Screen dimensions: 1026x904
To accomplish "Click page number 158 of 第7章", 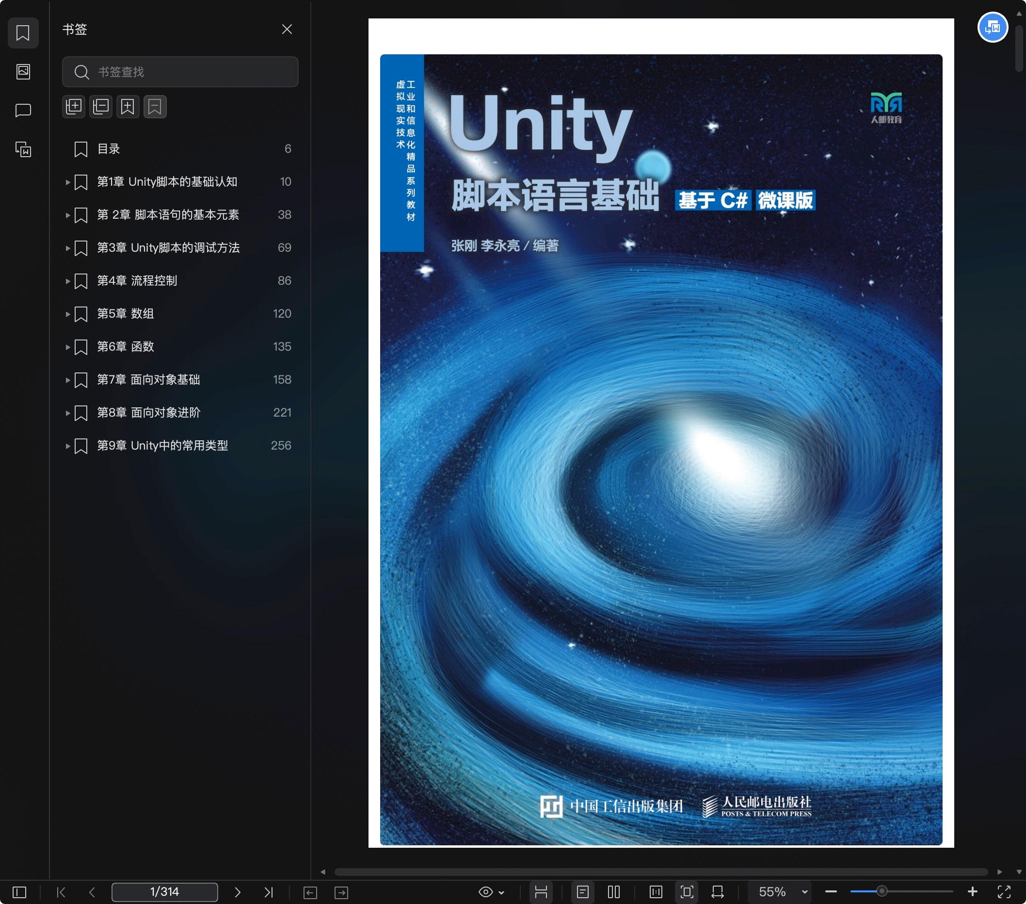I will coord(282,379).
